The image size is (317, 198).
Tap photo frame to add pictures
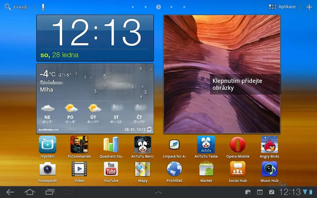(222, 75)
